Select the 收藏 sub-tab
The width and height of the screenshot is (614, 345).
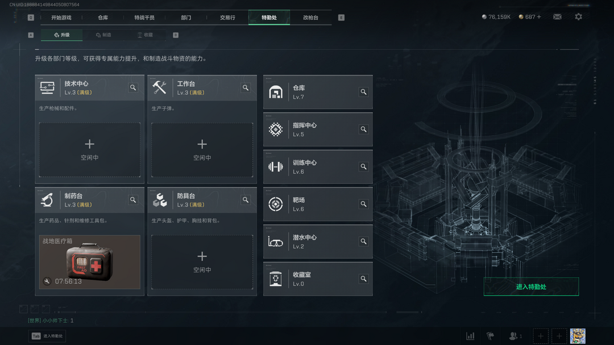coord(146,35)
